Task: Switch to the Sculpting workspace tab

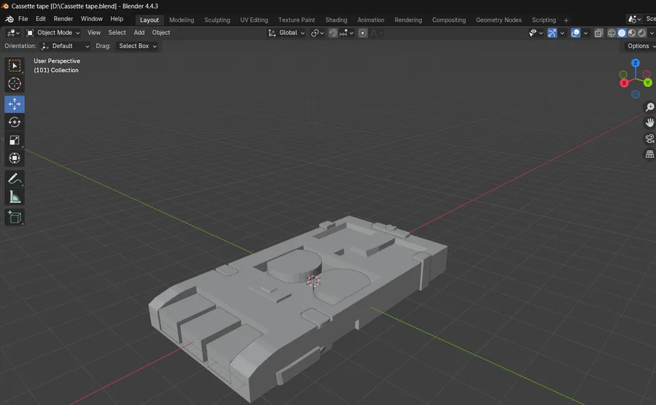Action: [x=217, y=20]
